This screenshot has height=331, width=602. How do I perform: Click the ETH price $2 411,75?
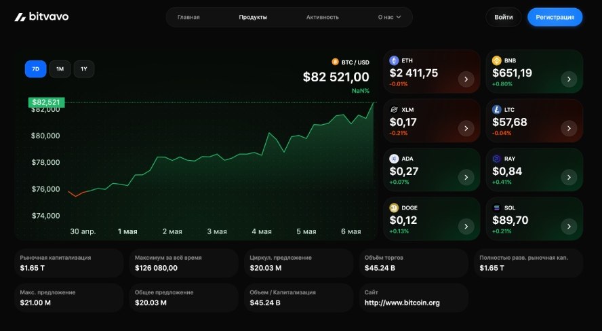click(x=414, y=73)
